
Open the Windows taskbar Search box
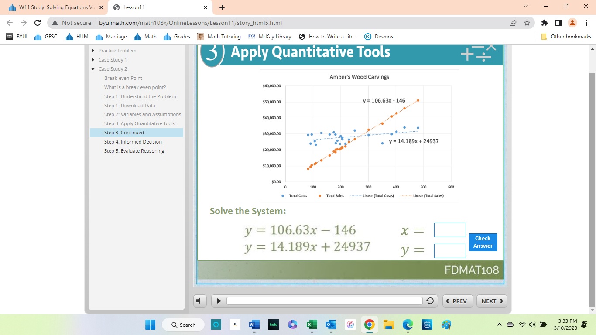tap(184, 325)
